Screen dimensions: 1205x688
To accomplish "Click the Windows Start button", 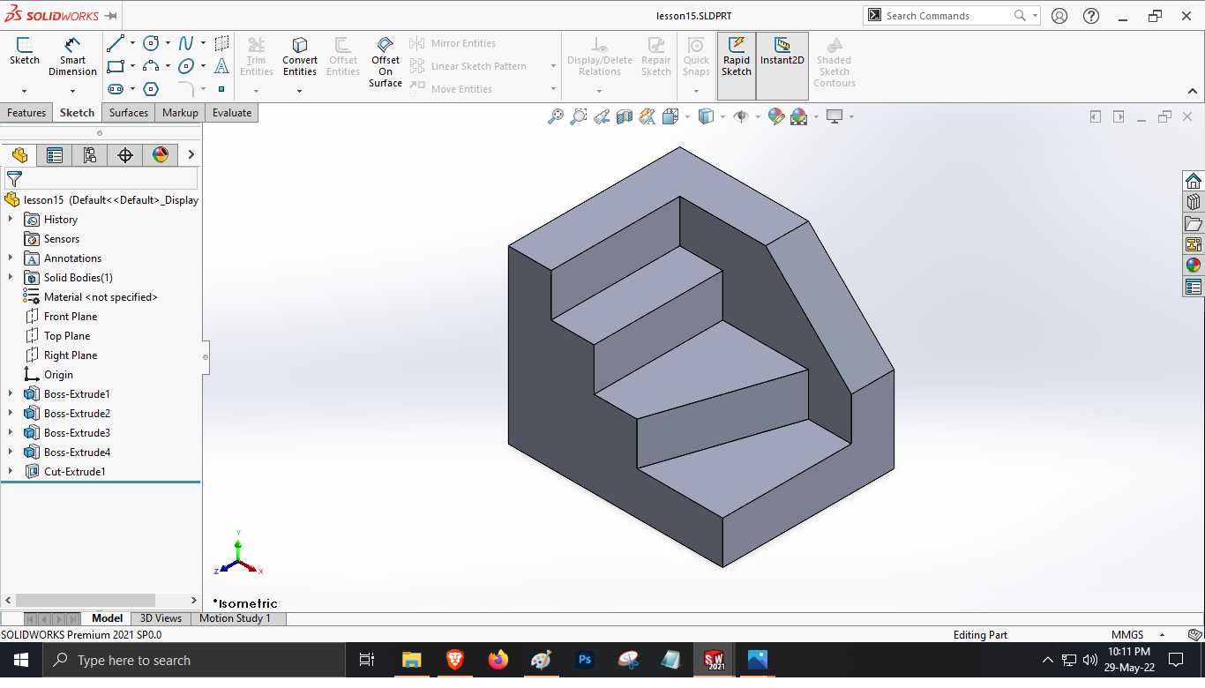I will tap(21, 660).
